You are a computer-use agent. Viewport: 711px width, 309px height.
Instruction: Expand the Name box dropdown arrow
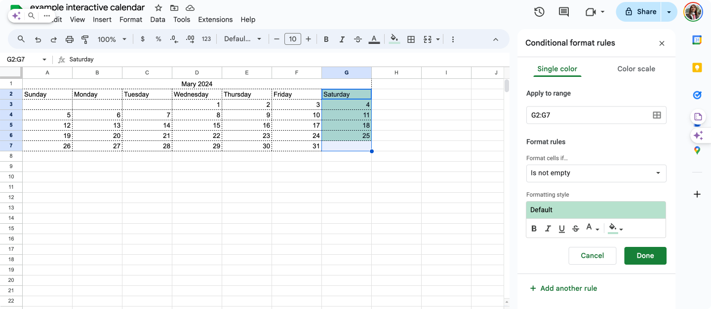pyautogui.click(x=44, y=60)
